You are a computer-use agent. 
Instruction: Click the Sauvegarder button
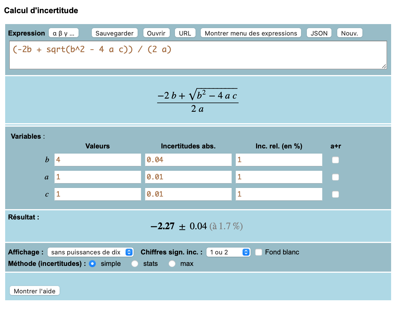coord(114,33)
